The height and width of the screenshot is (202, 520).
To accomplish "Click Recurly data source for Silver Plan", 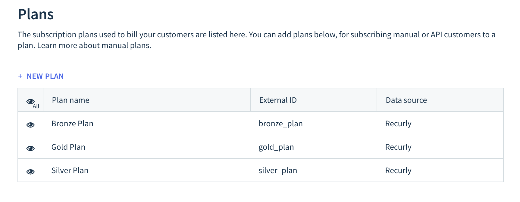I will [x=398, y=170].
